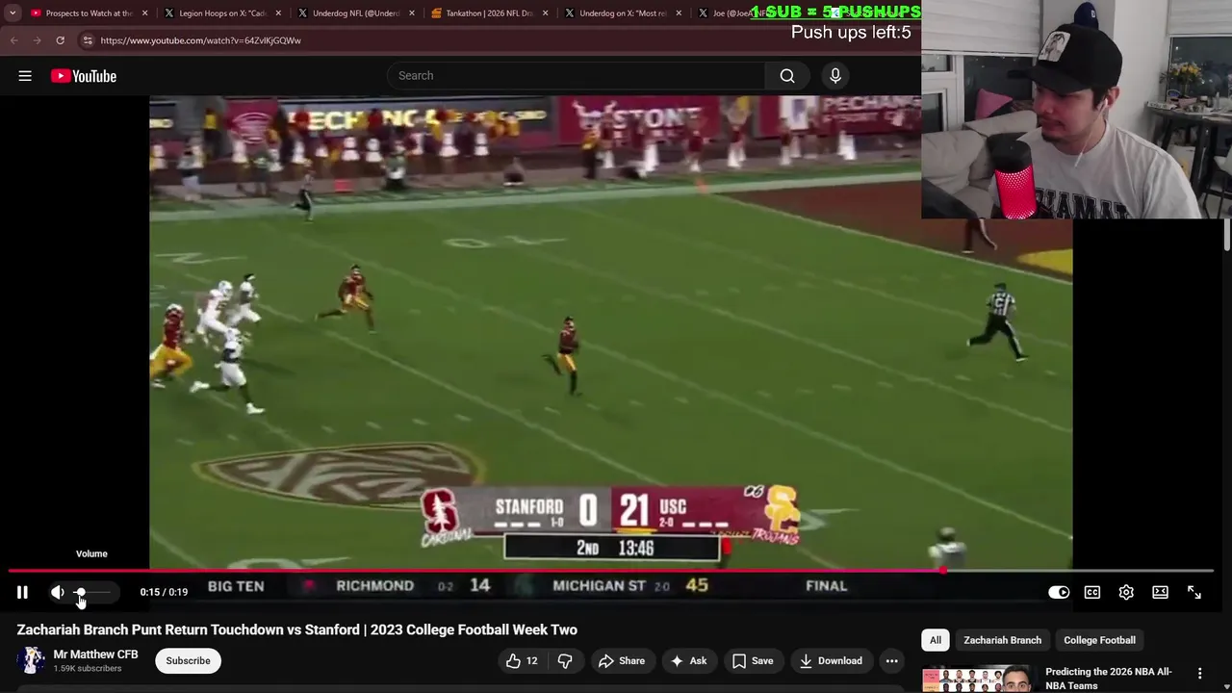
Task: Mute the video with the speaker icon
Action: coord(58,593)
